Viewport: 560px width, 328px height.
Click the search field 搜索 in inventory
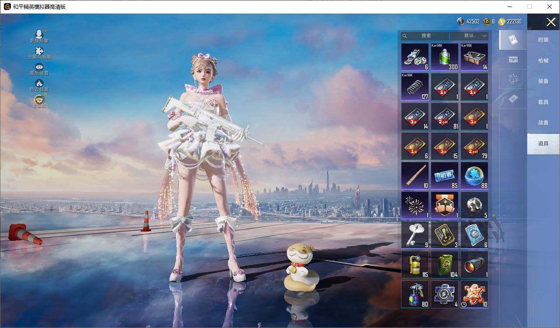(425, 36)
